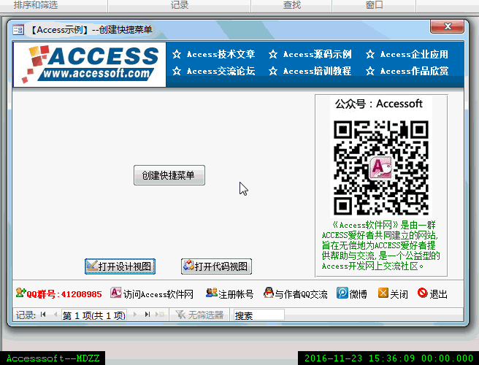Open 与作者QQ交流 link
Viewport: 479px width, 365px height.
(x=302, y=294)
